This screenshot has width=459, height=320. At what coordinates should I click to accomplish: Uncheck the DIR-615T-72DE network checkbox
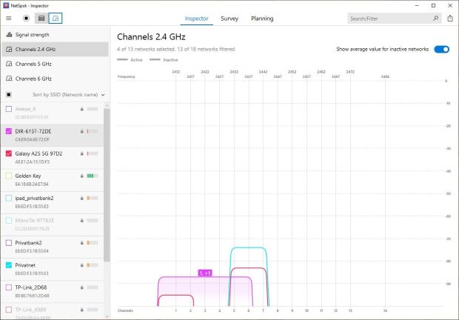9,131
